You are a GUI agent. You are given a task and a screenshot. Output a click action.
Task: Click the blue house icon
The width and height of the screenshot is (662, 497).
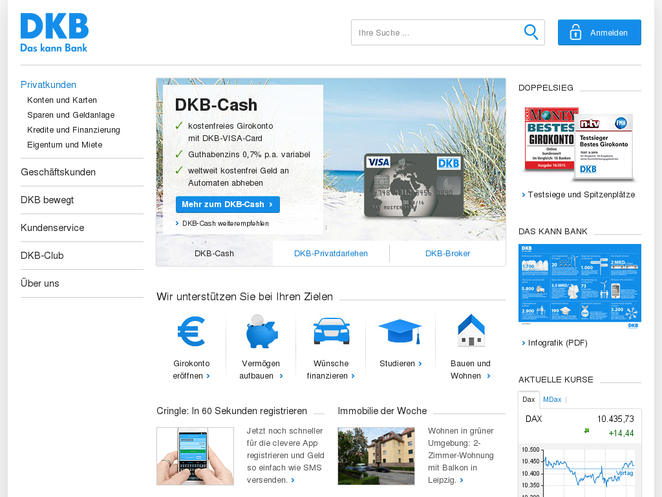click(471, 330)
